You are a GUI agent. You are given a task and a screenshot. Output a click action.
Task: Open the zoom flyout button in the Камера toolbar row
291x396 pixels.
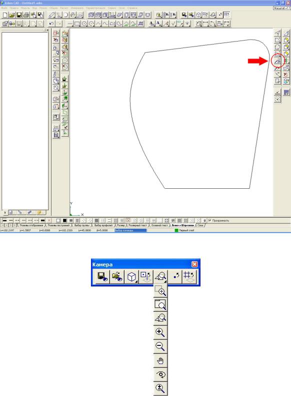point(160,276)
